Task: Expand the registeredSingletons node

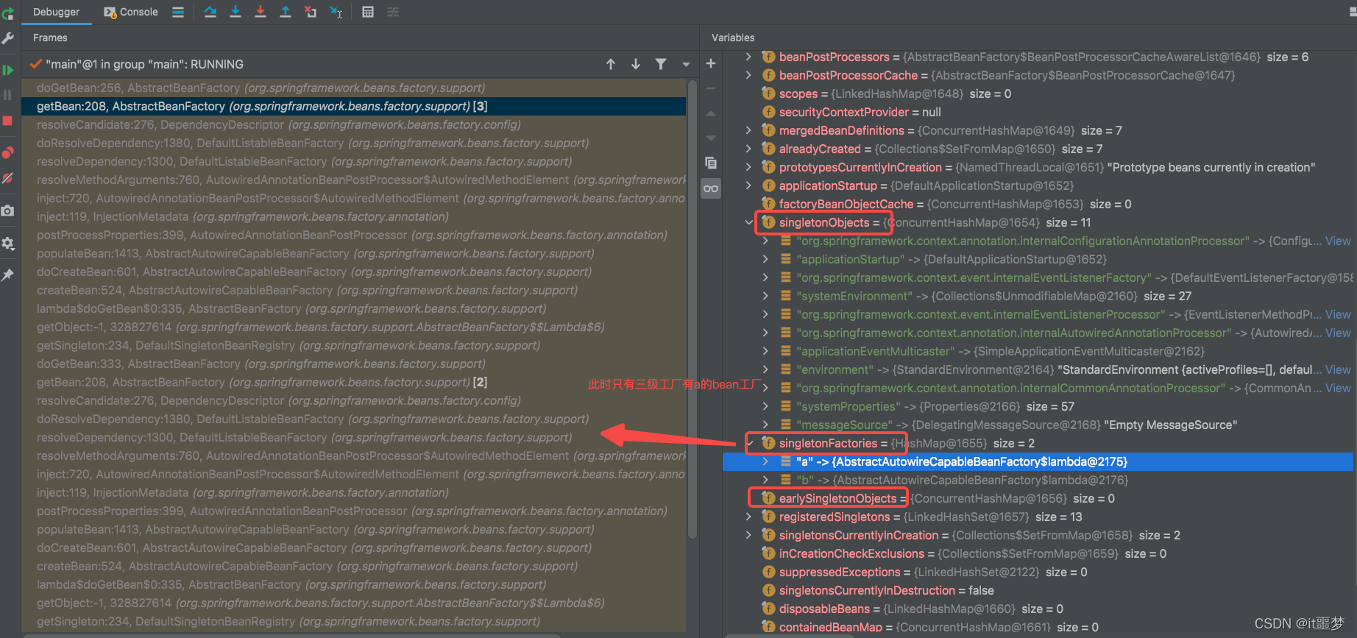Action: click(x=749, y=517)
